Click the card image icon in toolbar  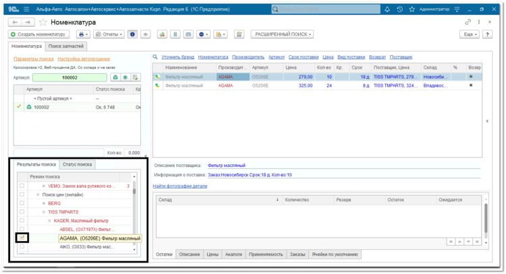click(x=188, y=34)
